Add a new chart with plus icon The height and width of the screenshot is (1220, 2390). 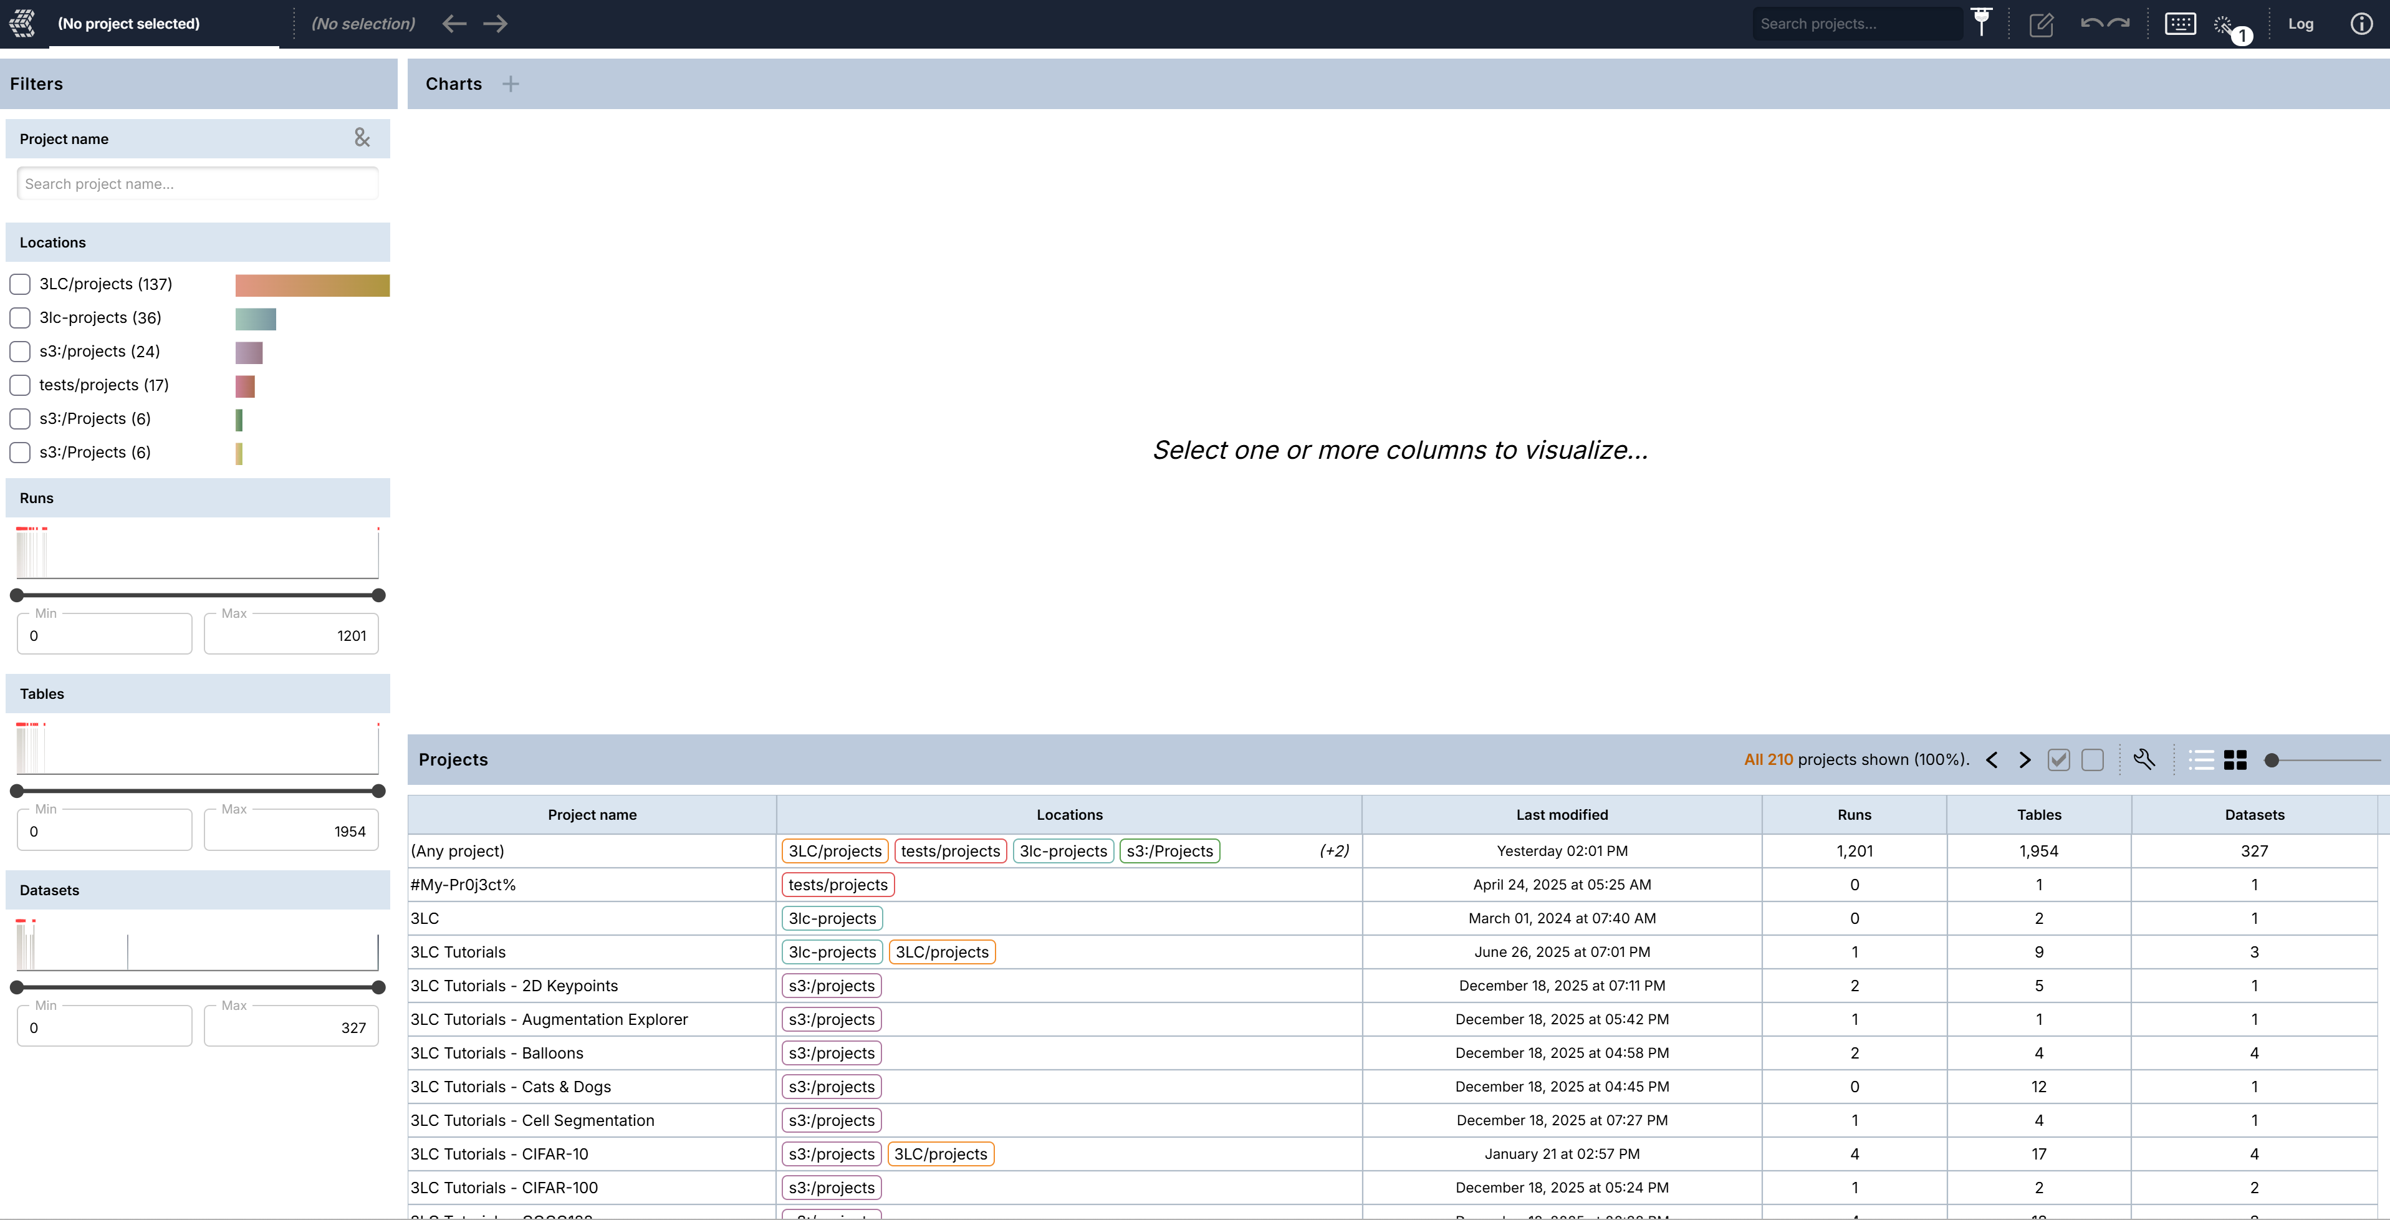pyautogui.click(x=511, y=84)
